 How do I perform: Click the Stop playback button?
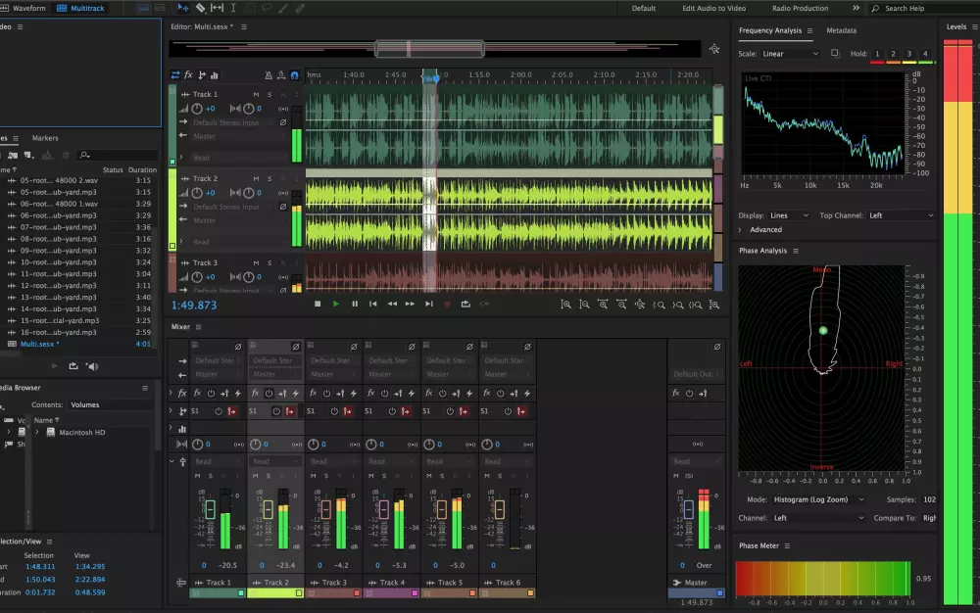[318, 305]
